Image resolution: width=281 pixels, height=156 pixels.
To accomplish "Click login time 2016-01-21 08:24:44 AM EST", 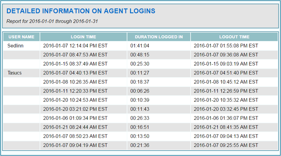I will coord(75,127).
